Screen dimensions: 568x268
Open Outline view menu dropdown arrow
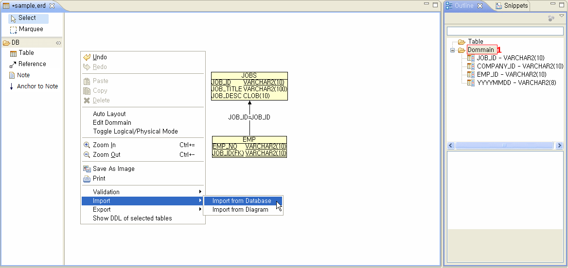(x=562, y=17)
